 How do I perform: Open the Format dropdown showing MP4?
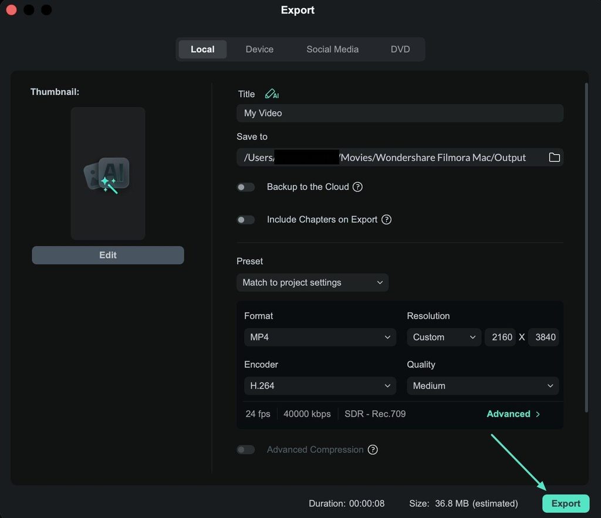(320, 337)
